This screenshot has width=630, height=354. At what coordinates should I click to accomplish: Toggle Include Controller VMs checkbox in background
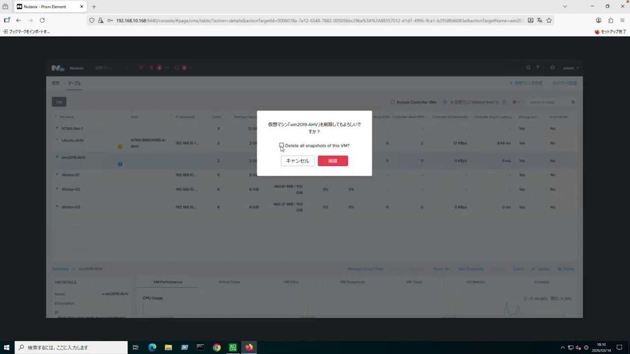click(x=393, y=102)
